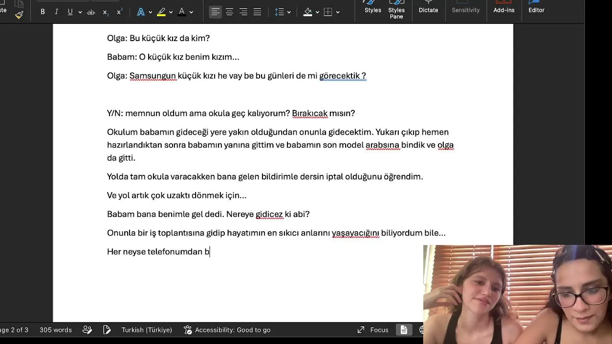This screenshot has width=612, height=344.
Task: Open shading color dropdown arrow
Action: click(317, 12)
